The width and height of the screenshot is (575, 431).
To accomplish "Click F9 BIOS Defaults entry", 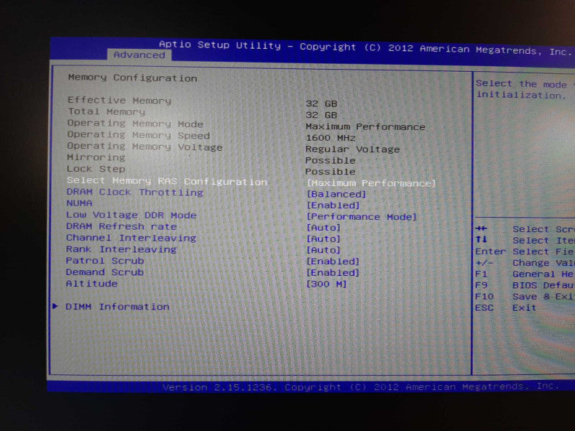I will click(x=525, y=285).
